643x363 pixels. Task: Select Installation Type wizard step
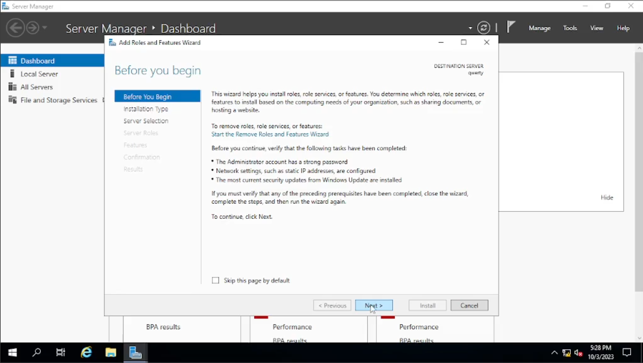click(146, 109)
